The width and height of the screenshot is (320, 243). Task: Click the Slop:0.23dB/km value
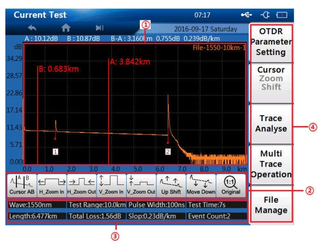pos(156,216)
